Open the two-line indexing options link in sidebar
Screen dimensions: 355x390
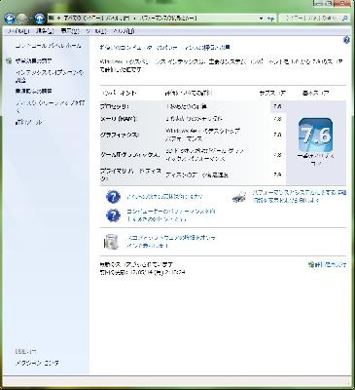(49, 76)
